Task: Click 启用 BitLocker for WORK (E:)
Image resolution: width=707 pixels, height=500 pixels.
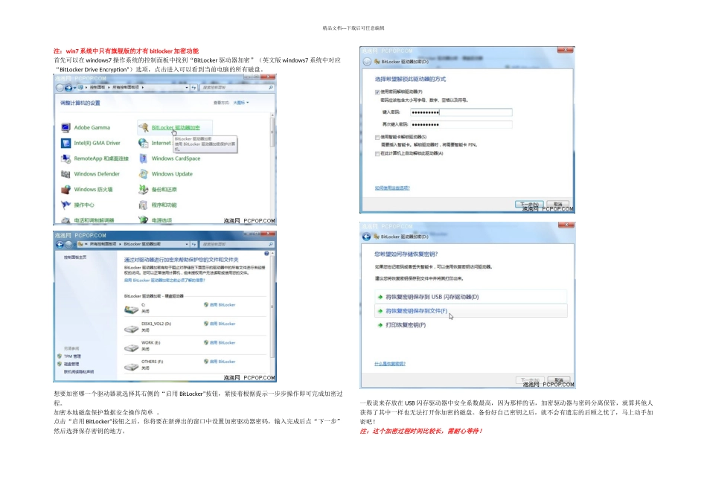Action: point(223,343)
